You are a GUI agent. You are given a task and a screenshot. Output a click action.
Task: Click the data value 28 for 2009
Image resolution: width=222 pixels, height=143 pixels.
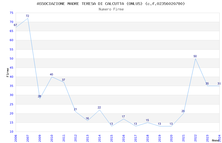pyautogui.click(x=39, y=96)
